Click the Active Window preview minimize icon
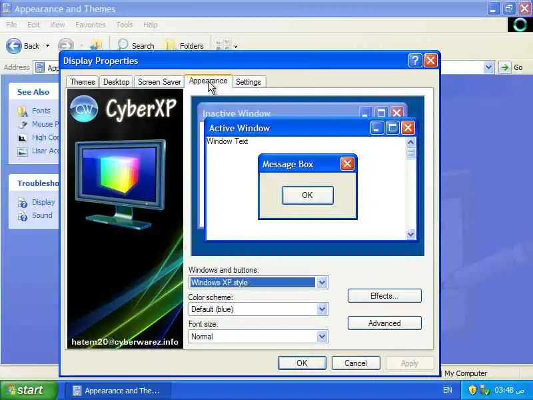The image size is (533, 400). coord(376,128)
